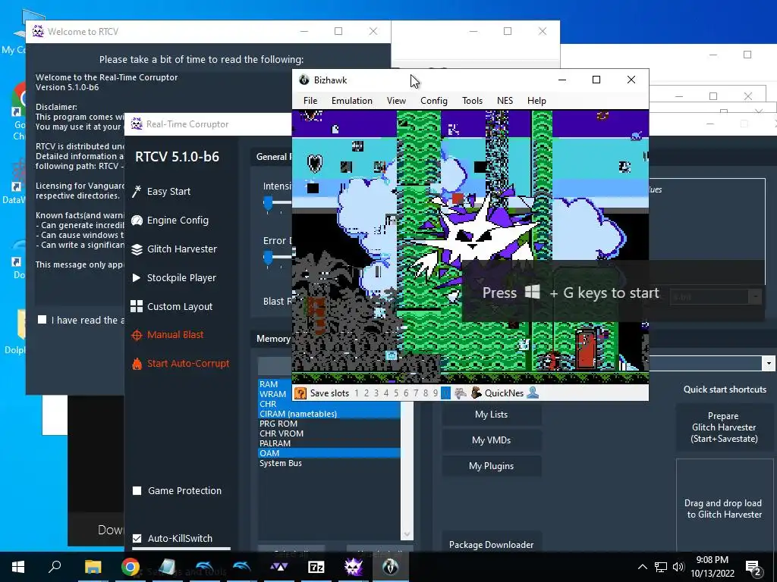Viewport: 777px width, 582px height.
Task: Select WRAM in the memory domains list
Action: [329, 394]
